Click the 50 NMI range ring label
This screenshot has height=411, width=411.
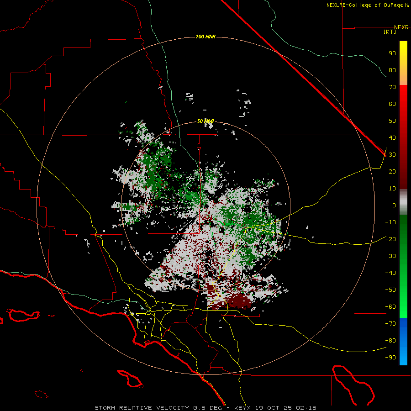tap(205, 121)
